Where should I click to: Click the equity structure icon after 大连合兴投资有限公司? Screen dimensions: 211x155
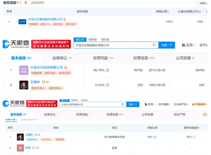(x=65, y=67)
